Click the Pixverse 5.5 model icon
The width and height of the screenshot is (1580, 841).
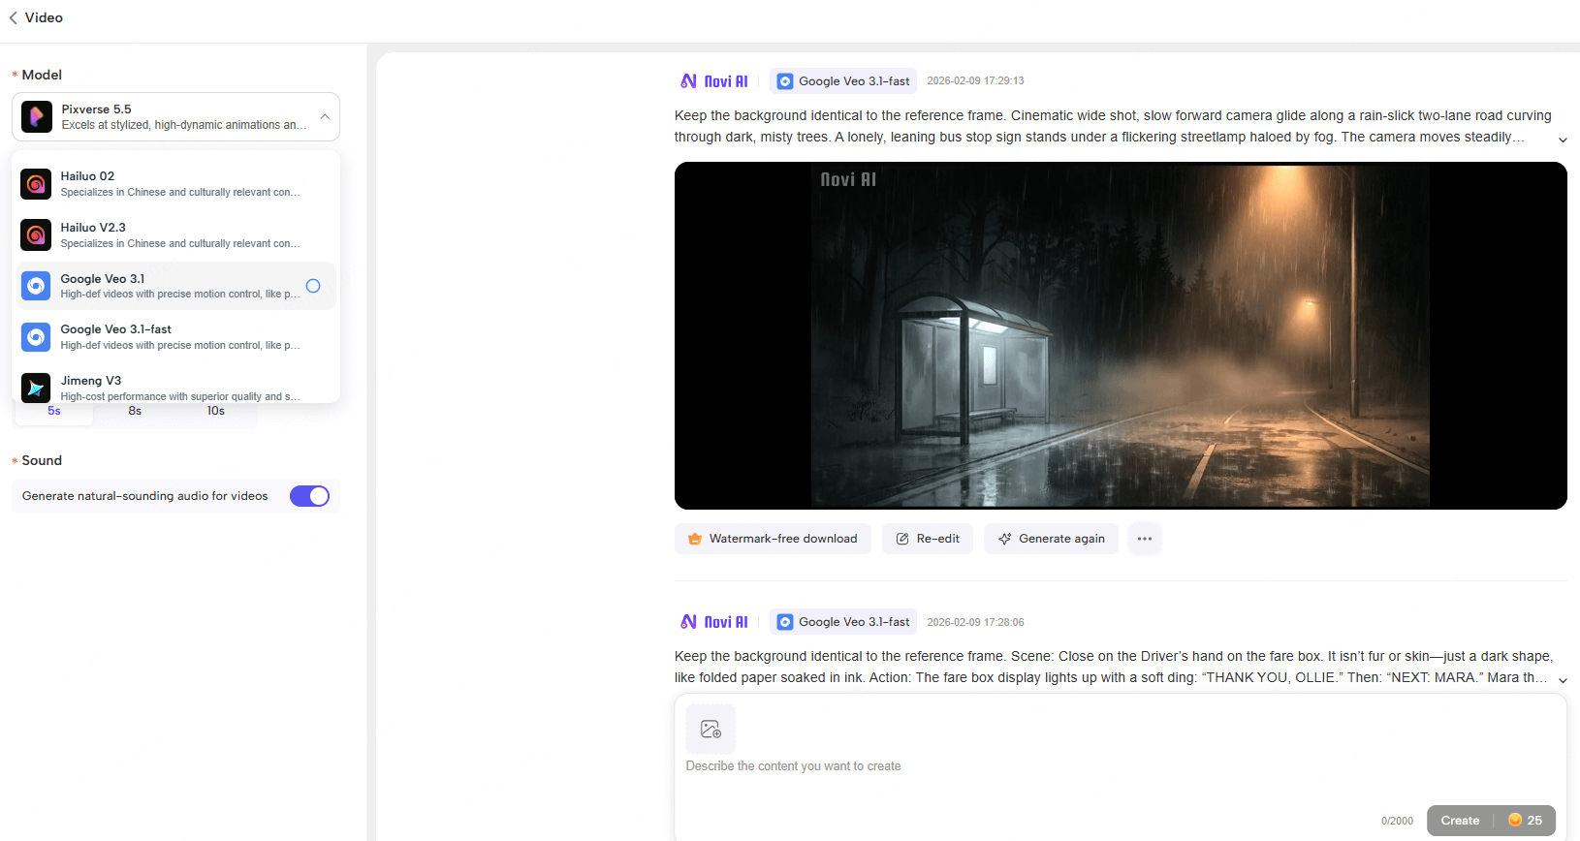[37, 117]
